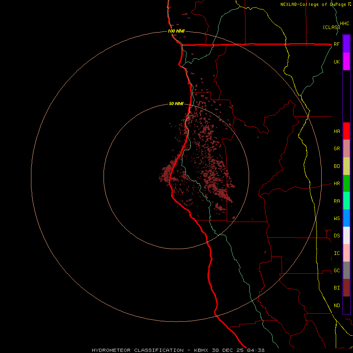Click the brown BI legend swatch
The height and width of the screenshot is (353, 353).
pos(346,288)
